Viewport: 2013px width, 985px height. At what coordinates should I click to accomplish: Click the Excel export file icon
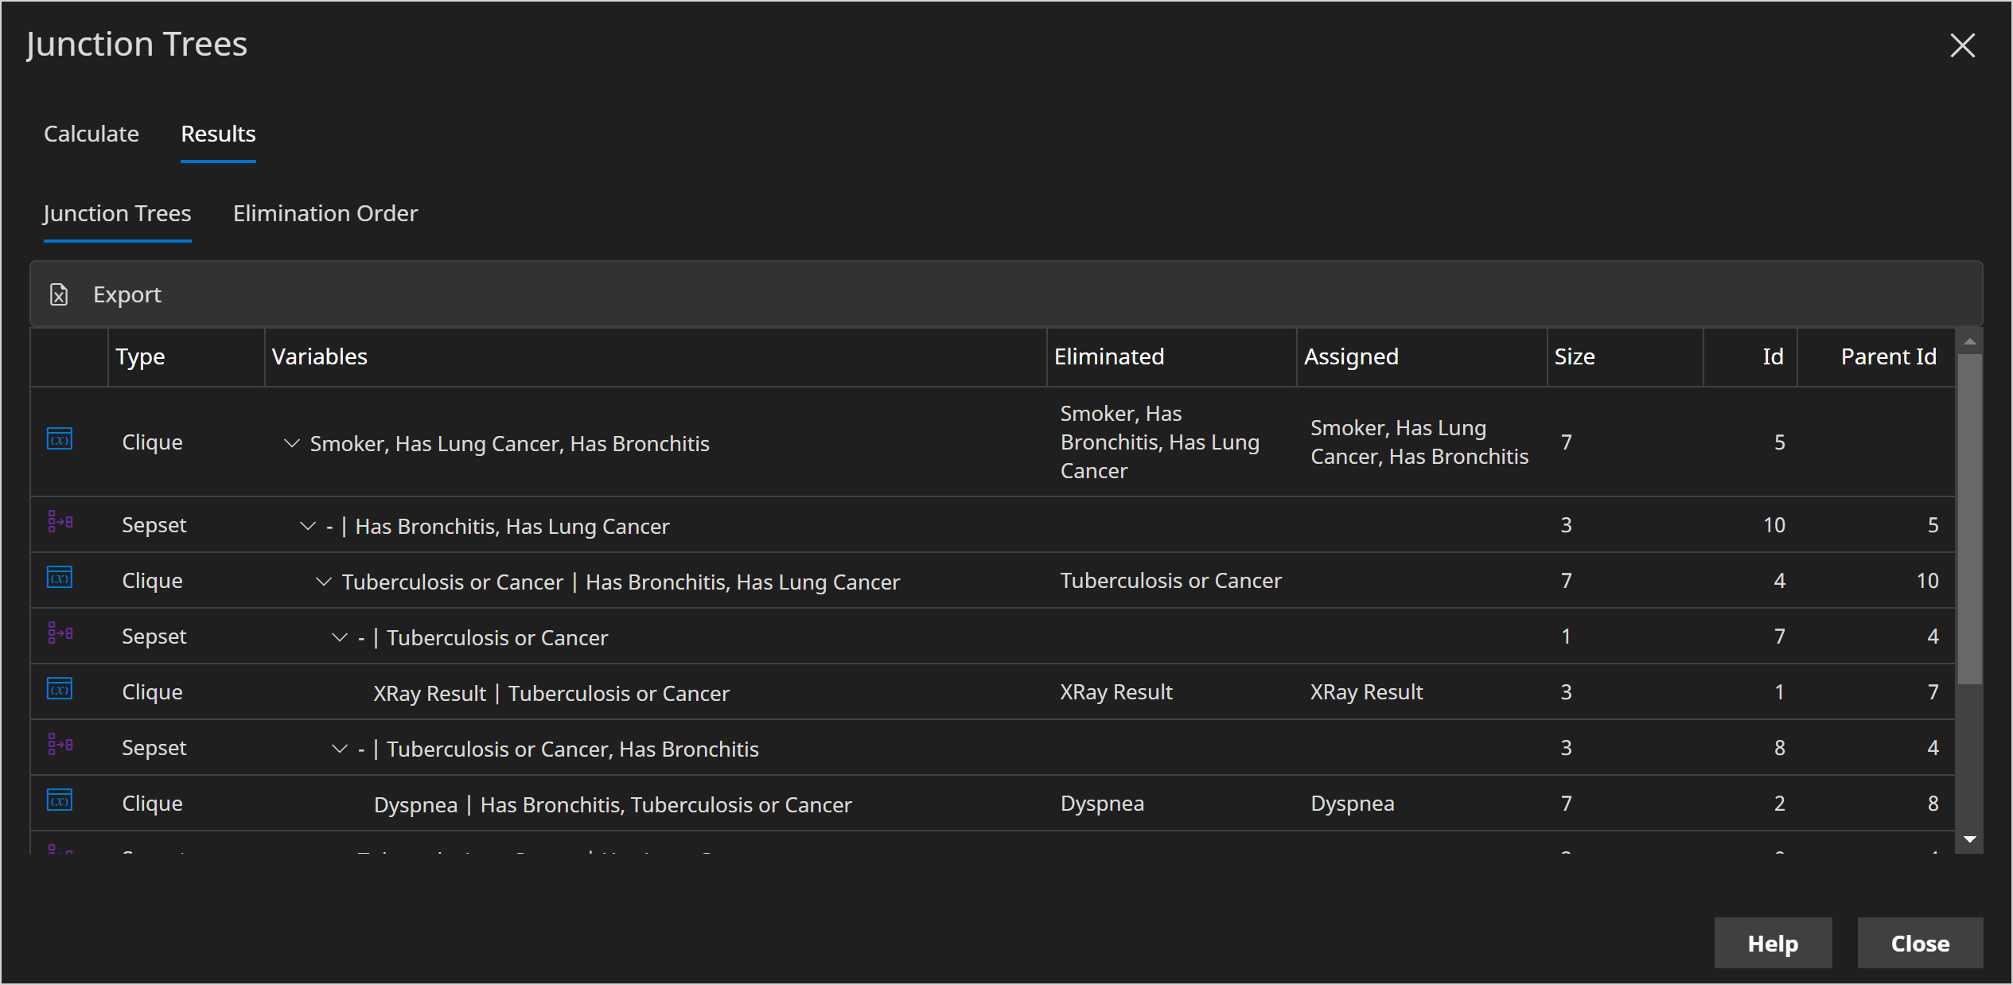[x=59, y=294]
